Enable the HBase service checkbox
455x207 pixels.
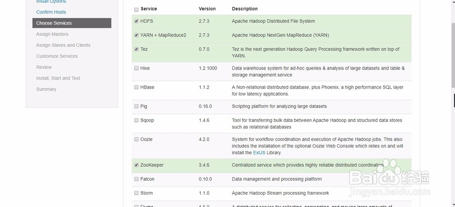pyautogui.click(x=136, y=87)
